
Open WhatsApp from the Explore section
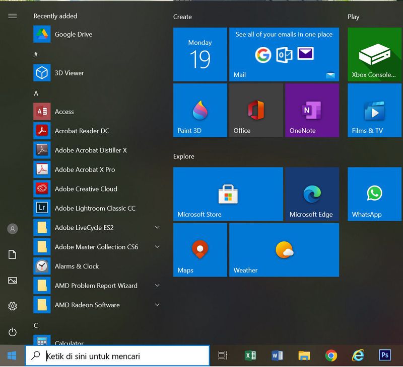pyautogui.click(x=374, y=194)
